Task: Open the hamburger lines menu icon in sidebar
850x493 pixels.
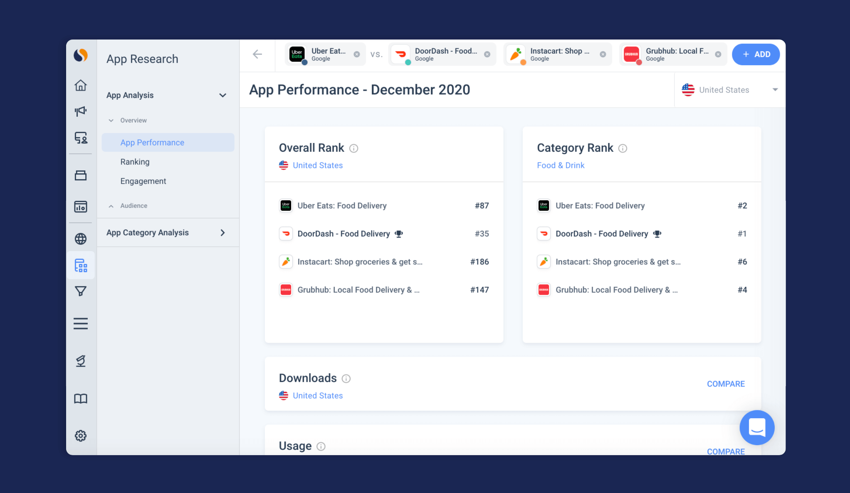Action: click(81, 323)
